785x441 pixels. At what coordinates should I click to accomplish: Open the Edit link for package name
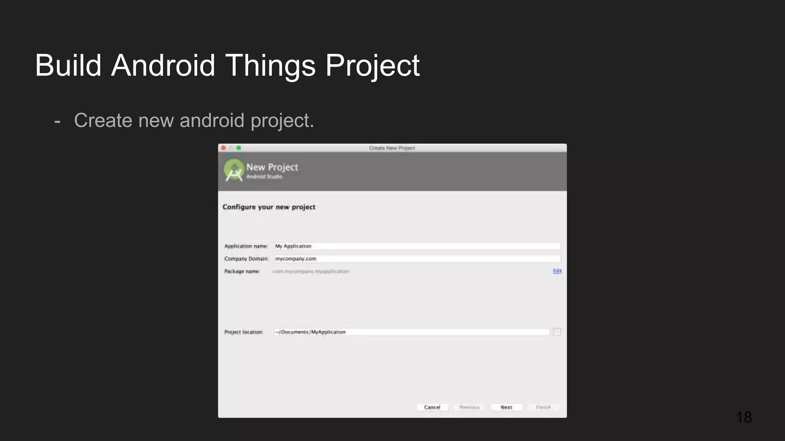pyautogui.click(x=557, y=271)
